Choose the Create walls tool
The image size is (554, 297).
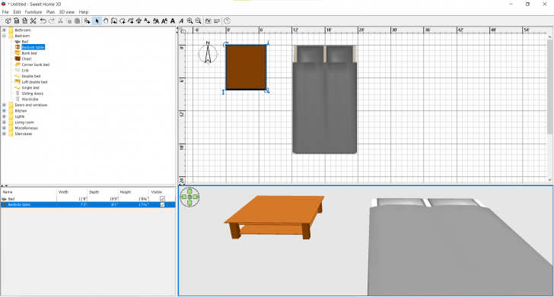click(x=114, y=21)
